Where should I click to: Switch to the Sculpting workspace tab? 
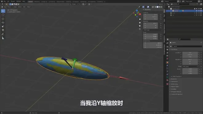(x=44, y=2)
